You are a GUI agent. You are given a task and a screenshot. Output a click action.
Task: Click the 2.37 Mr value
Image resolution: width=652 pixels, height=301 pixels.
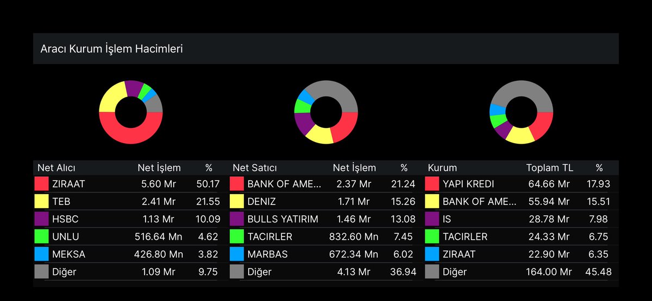tap(355, 184)
